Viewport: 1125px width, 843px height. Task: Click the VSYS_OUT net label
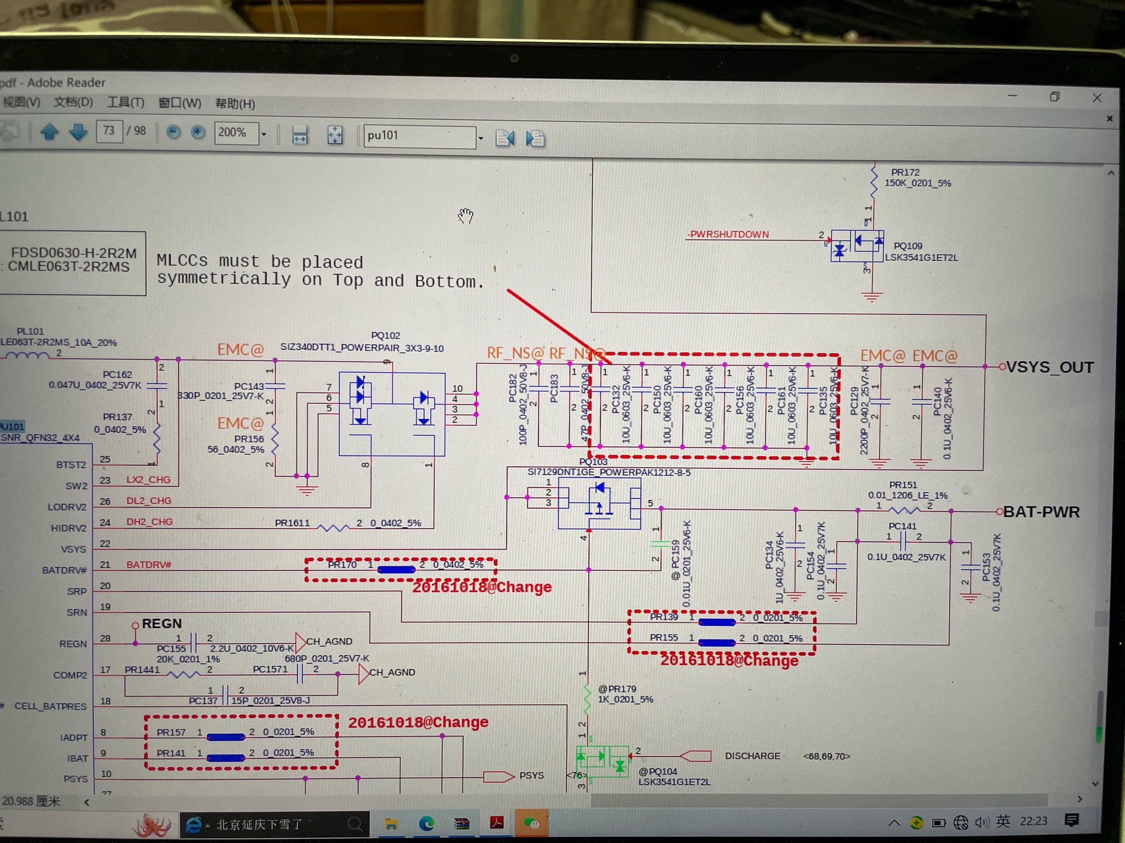(1050, 367)
